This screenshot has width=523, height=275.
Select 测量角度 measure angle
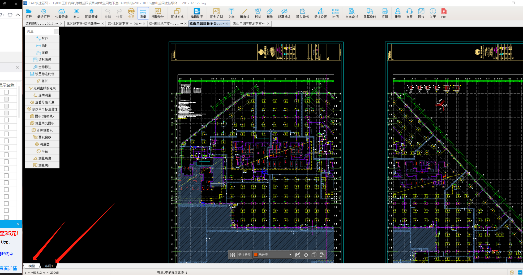click(42, 158)
